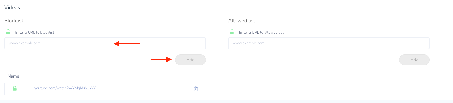Focus the blocklist URL input field

[105, 43]
